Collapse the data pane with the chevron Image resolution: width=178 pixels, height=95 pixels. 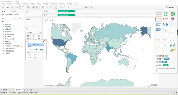(23, 11)
